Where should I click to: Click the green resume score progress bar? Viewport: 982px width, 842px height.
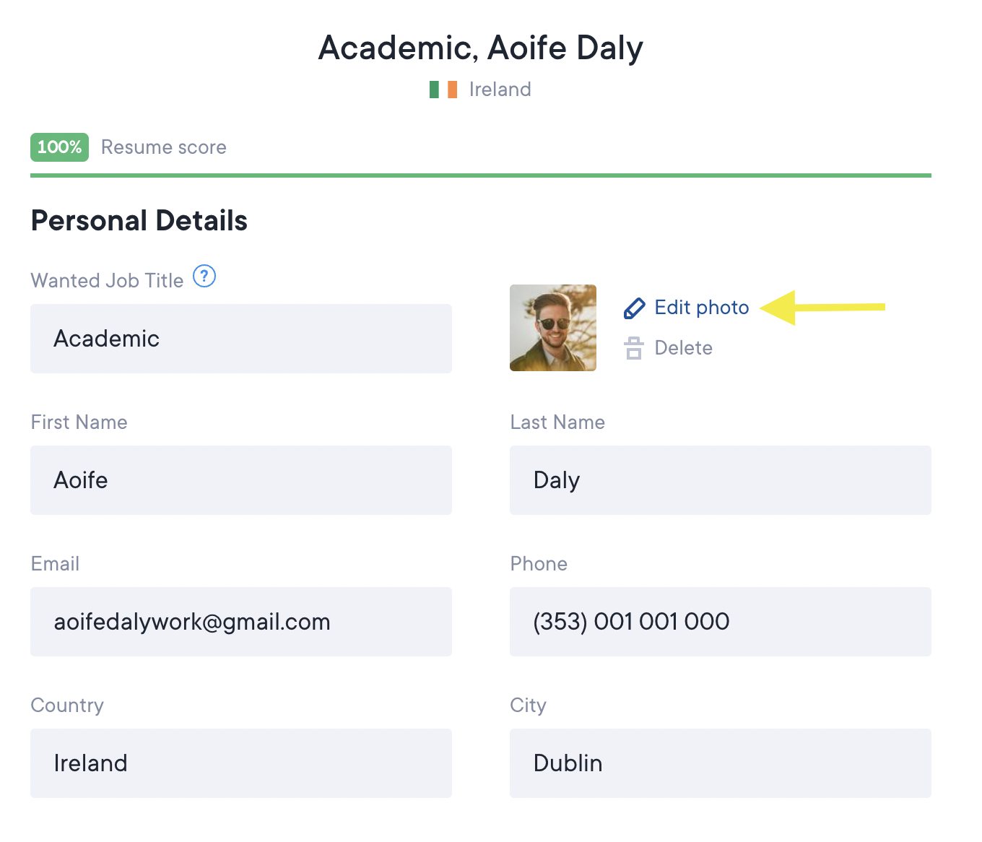(480, 175)
